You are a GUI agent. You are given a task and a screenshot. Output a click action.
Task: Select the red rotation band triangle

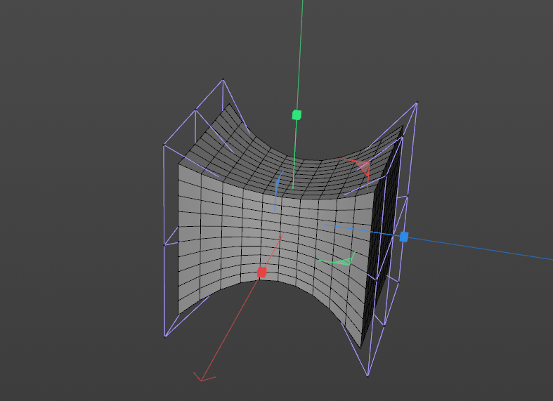click(362, 167)
